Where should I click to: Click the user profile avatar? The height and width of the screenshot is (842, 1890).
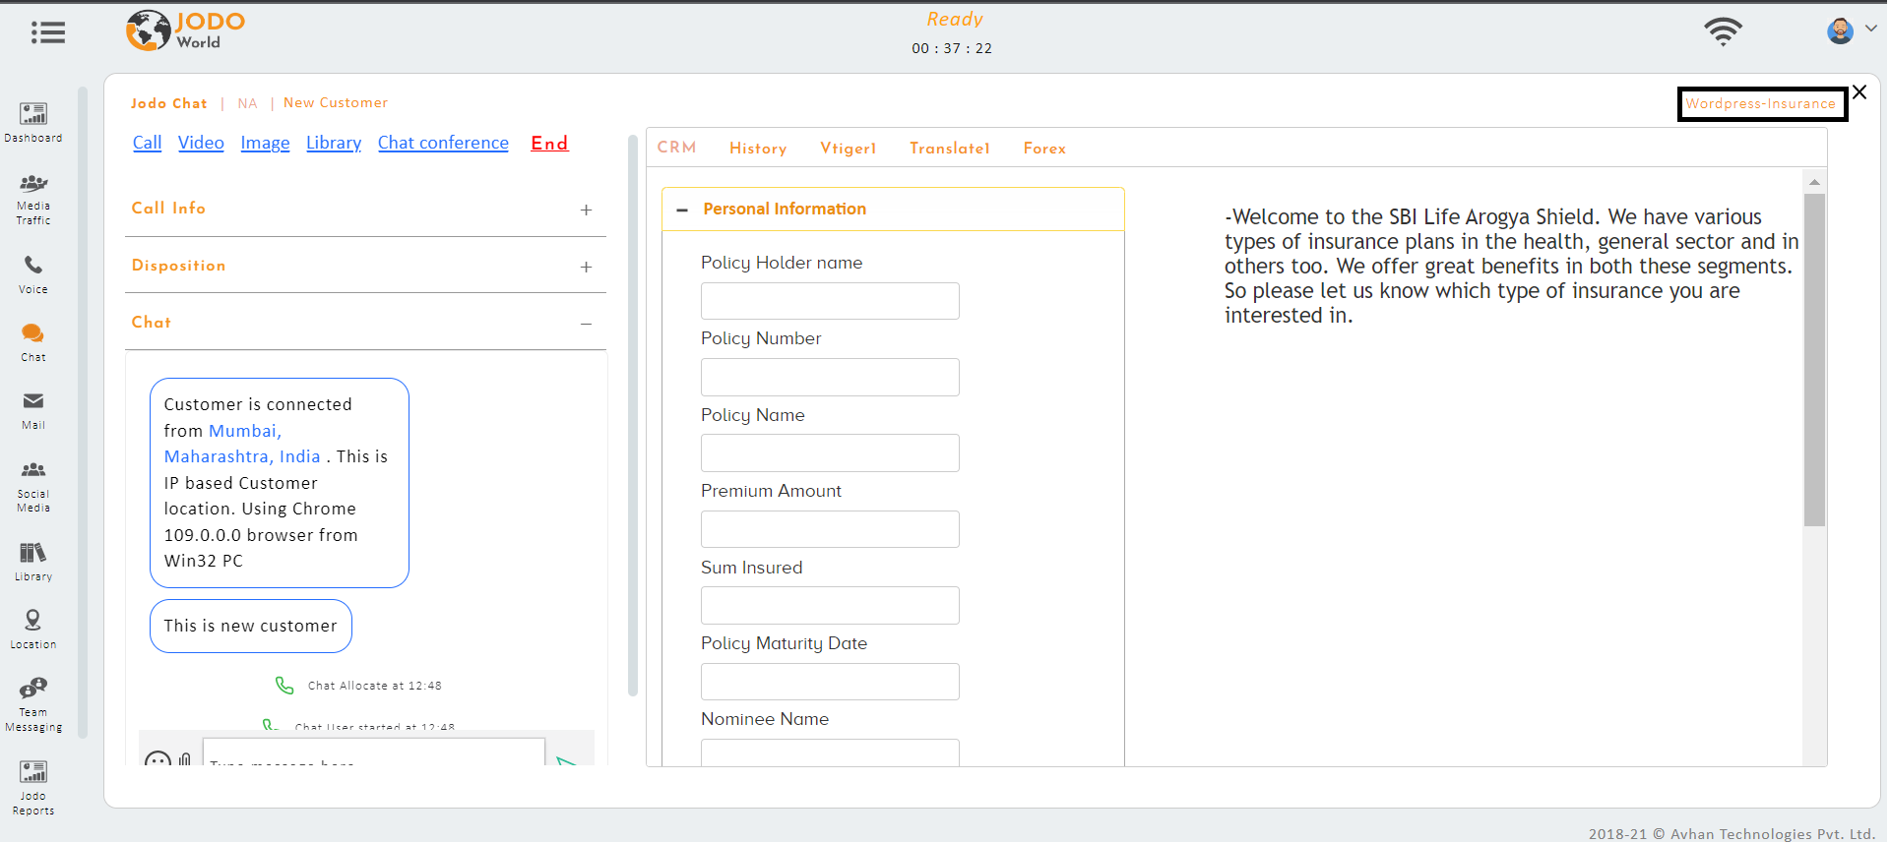1840,31
